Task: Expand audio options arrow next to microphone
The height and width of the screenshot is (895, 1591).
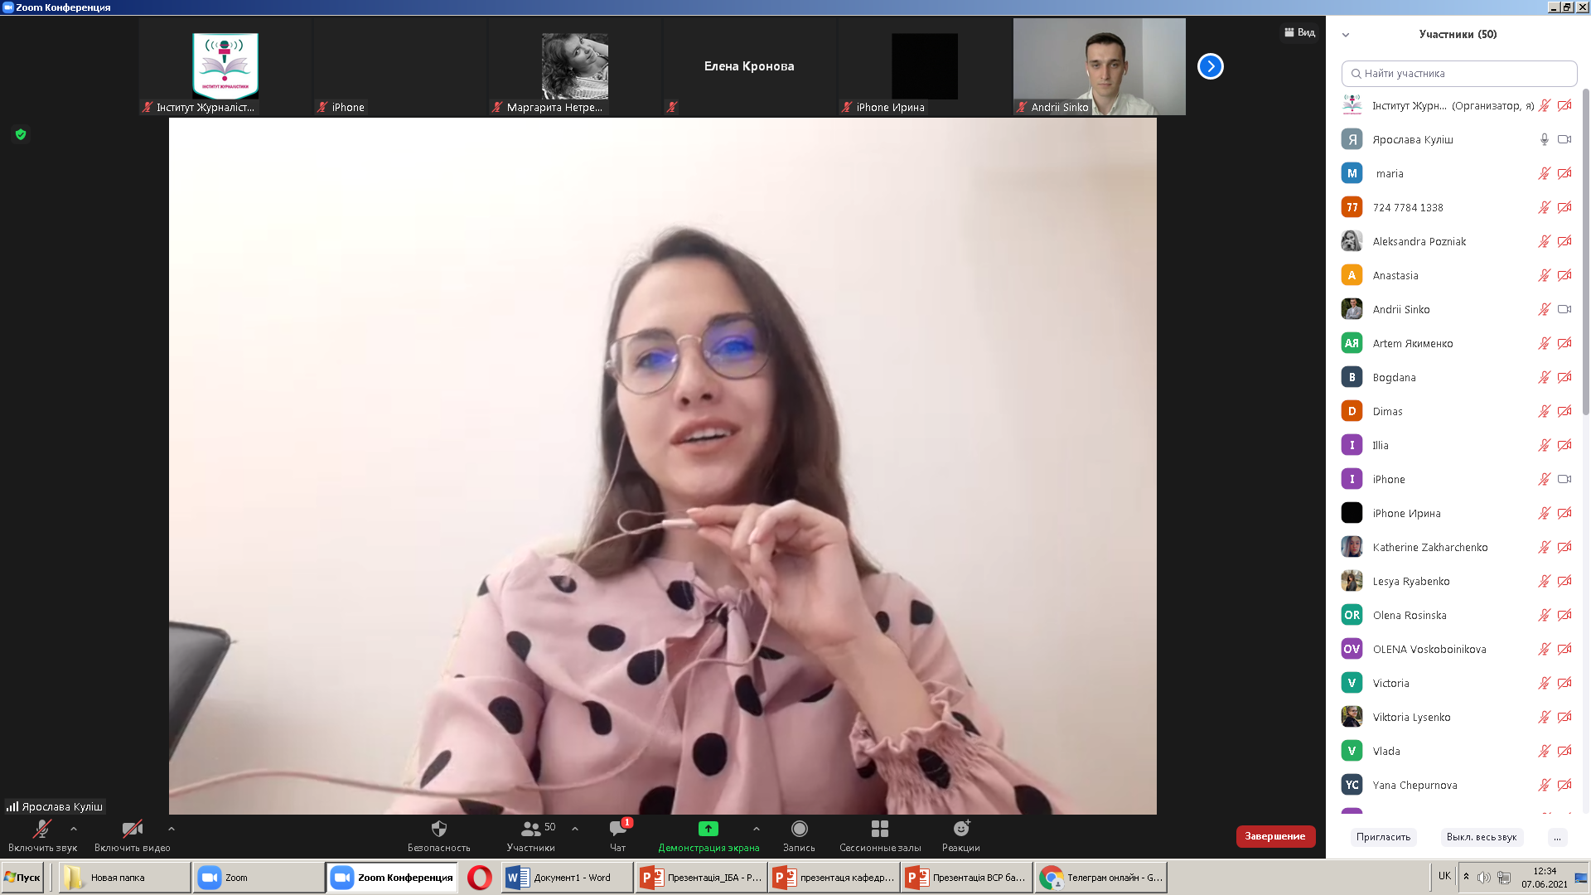Action: 74,828
